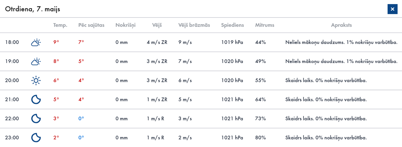Click the Otrdiena, 7. maijs heading

pos(33,9)
